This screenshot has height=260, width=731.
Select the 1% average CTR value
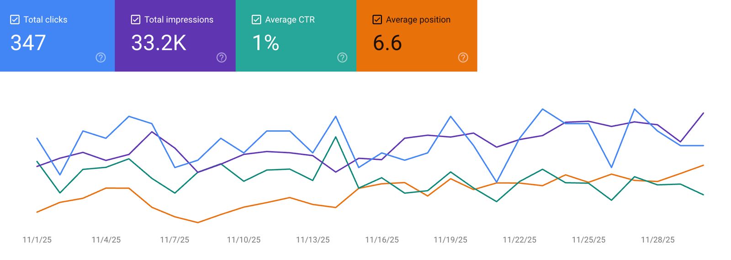(x=265, y=43)
